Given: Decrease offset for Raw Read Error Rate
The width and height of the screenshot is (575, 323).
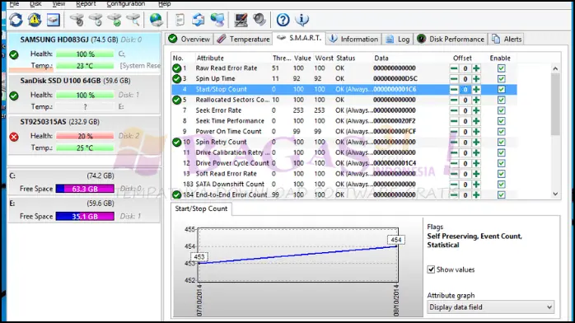Looking at the screenshot, I should [454, 68].
